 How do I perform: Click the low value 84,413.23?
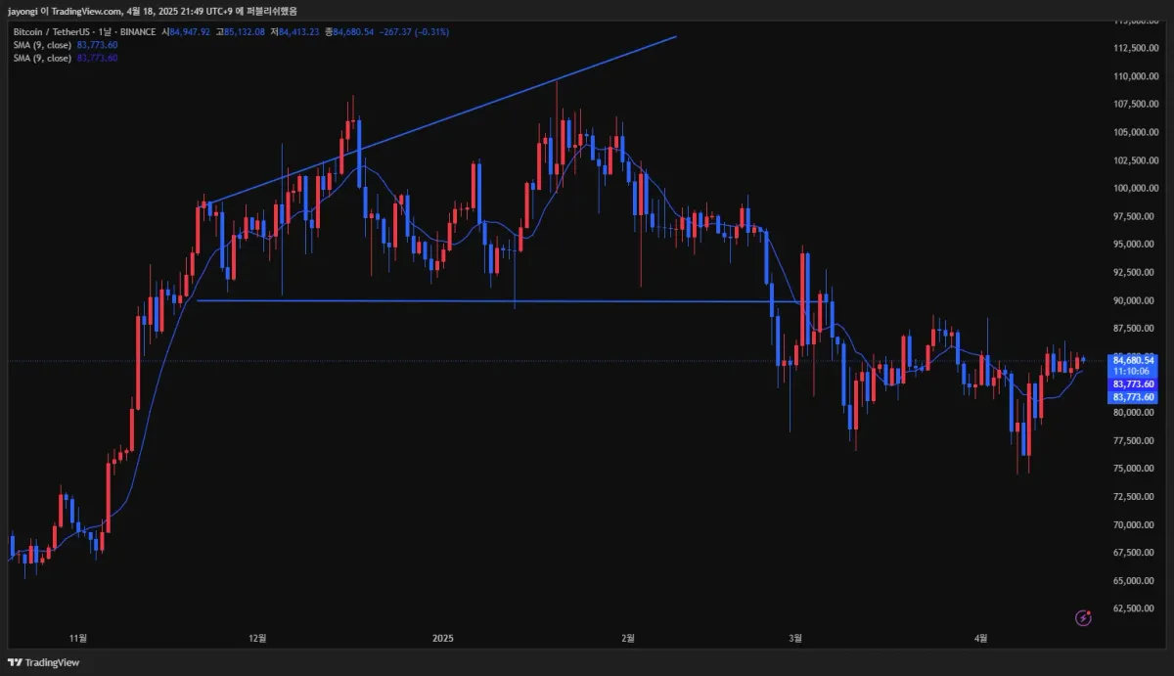coord(299,31)
